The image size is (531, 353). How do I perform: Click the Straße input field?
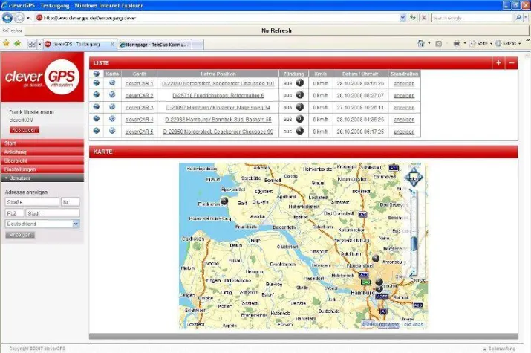[x=31, y=202]
